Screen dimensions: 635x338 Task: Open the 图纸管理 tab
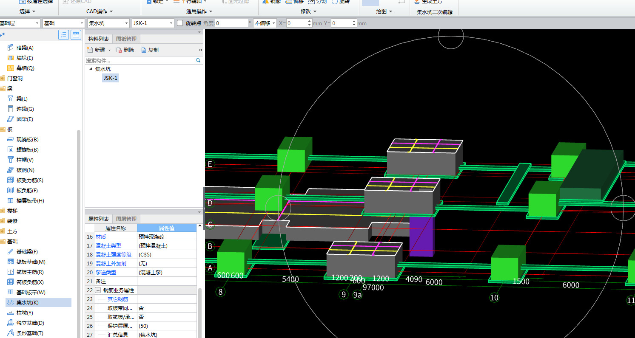coord(126,39)
